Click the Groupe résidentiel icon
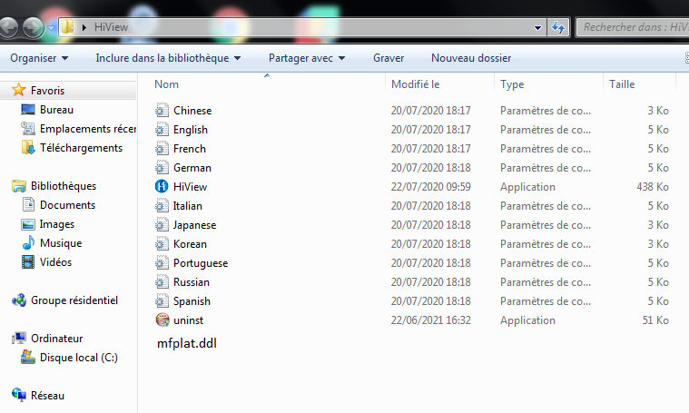Viewport: 689px width, 413px height. 18,300
